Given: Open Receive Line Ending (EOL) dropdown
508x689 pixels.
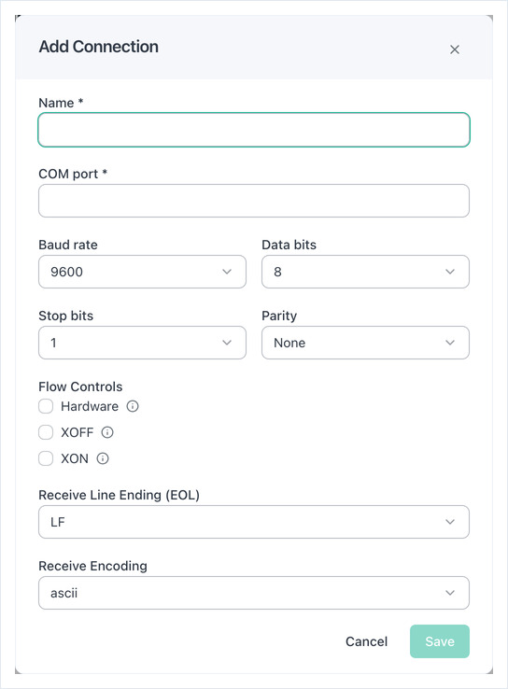Looking at the screenshot, I should coord(254,522).
